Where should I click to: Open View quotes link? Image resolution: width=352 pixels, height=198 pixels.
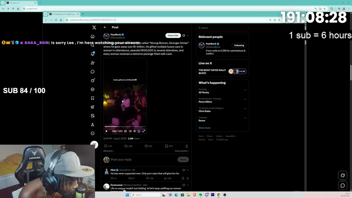pyautogui.click(x=182, y=151)
